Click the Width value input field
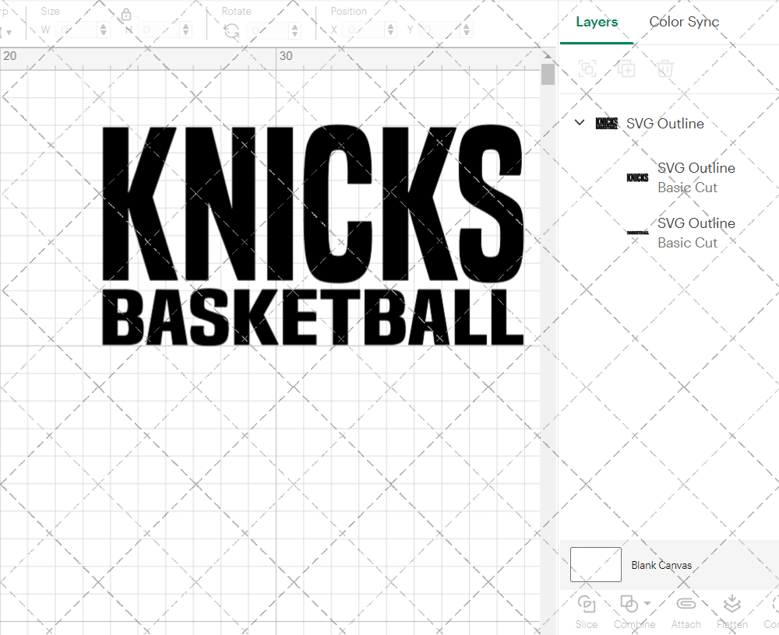The height and width of the screenshot is (635, 779). point(76,29)
